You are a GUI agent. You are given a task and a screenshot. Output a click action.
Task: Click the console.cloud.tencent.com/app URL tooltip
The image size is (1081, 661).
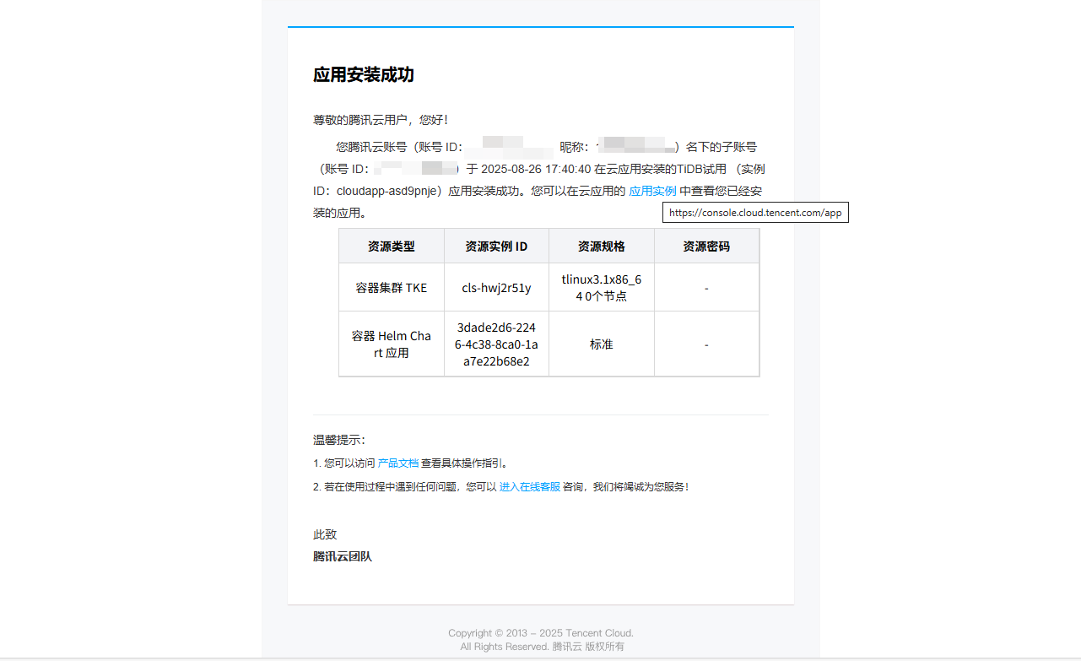tap(755, 213)
